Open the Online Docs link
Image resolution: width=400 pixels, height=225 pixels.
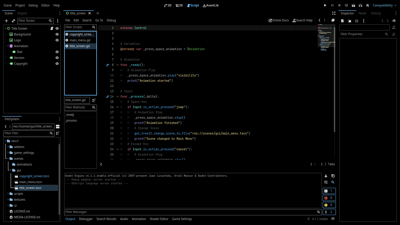point(278,20)
